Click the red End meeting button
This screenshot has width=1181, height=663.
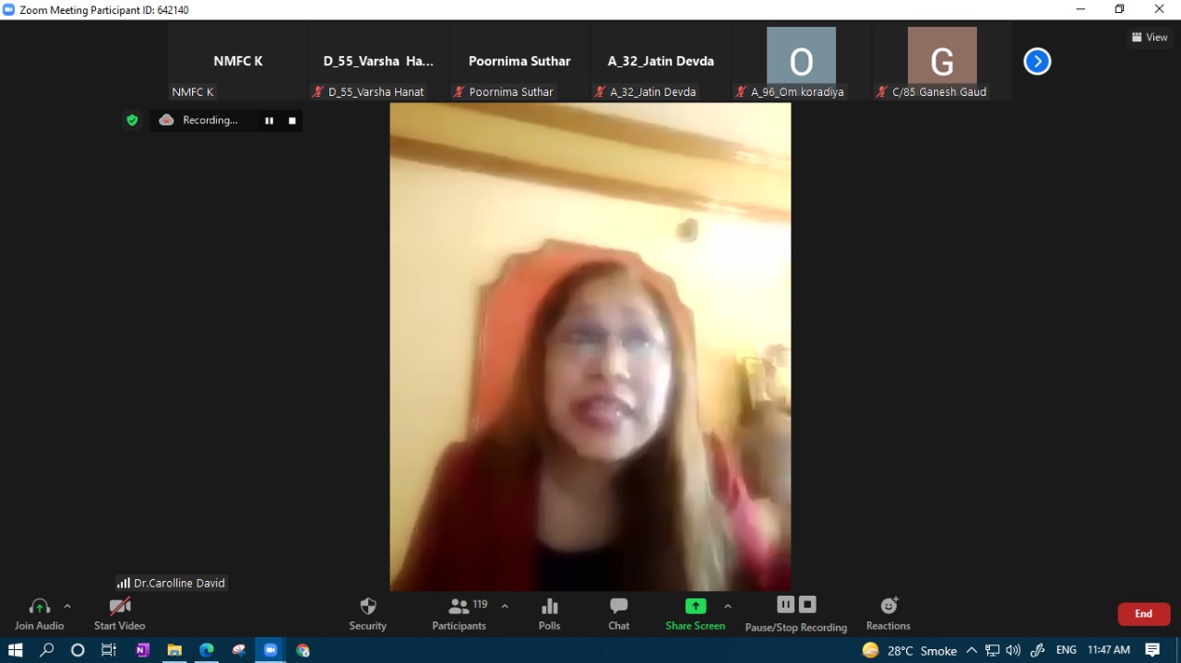(x=1143, y=614)
